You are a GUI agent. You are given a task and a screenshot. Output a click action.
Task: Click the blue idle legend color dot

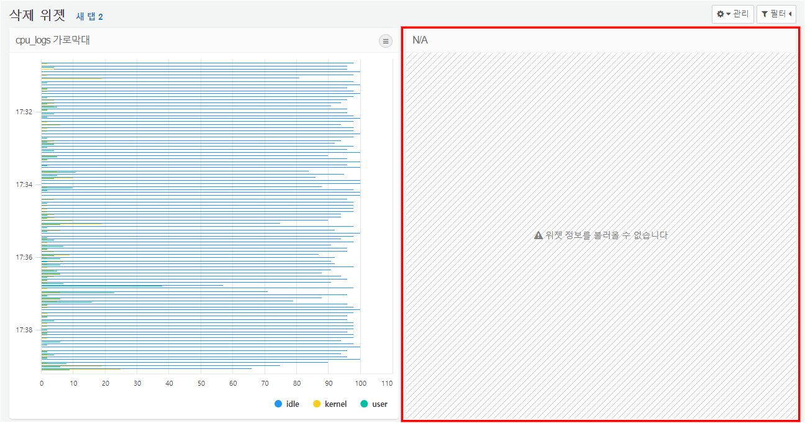point(278,404)
